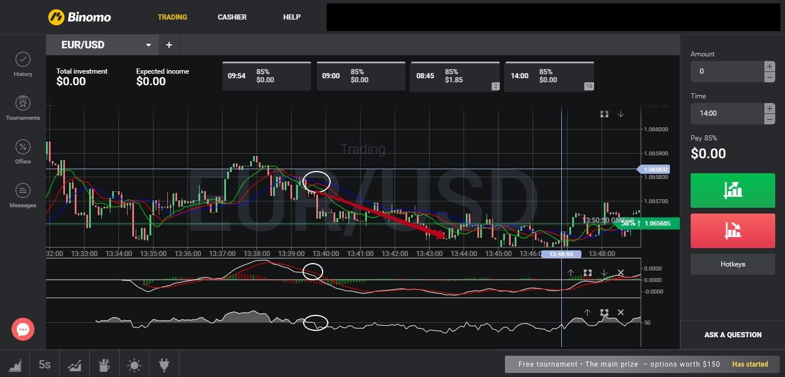785x377 pixels.
Task: Decrease the Time with minus
Action: 769,119
